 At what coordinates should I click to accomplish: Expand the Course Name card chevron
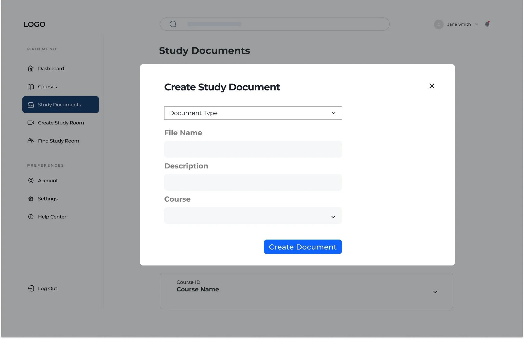pyautogui.click(x=435, y=292)
